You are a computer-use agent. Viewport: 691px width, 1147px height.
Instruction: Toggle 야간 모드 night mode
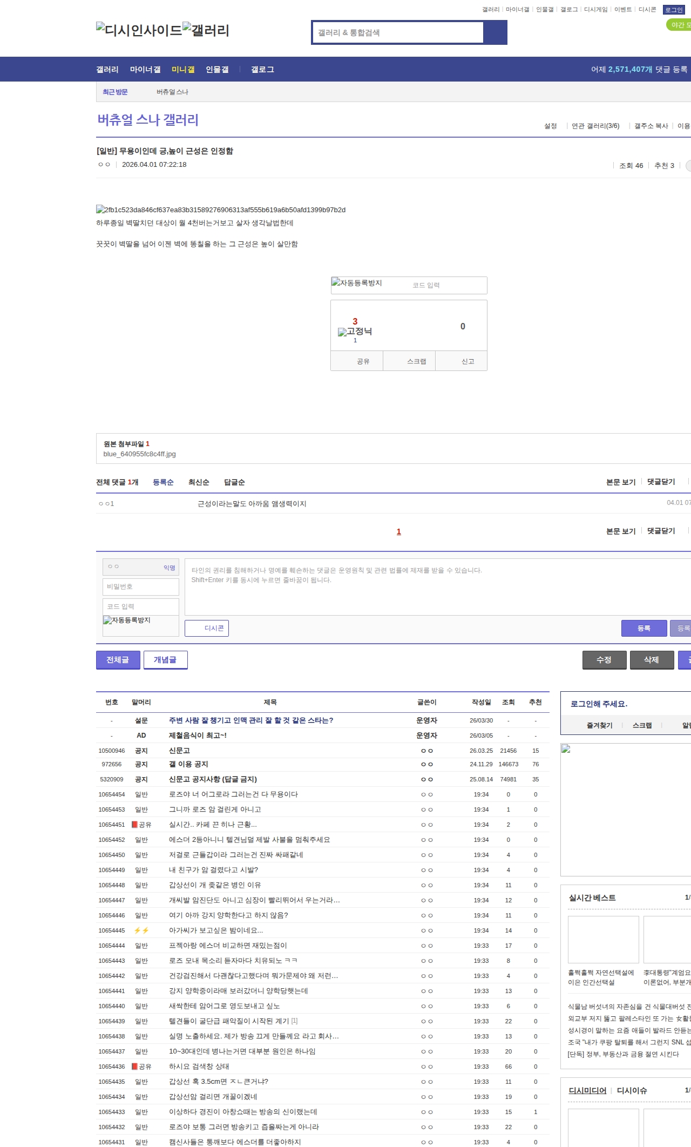[x=679, y=25]
